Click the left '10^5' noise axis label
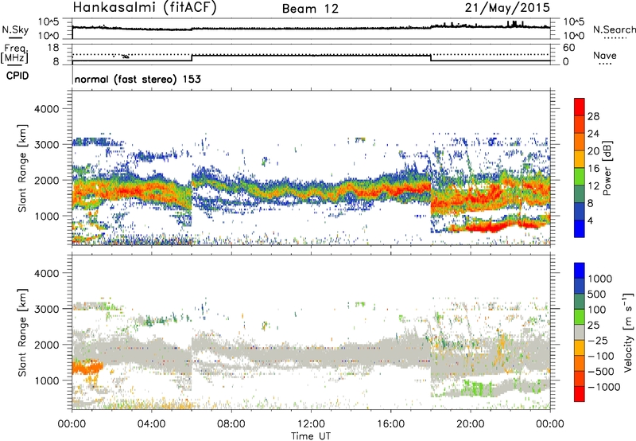Viewport: 636px width, 441px height. (x=48, y=21)
